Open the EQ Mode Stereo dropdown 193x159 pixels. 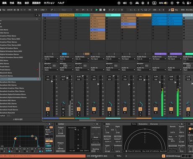(49, 132)
